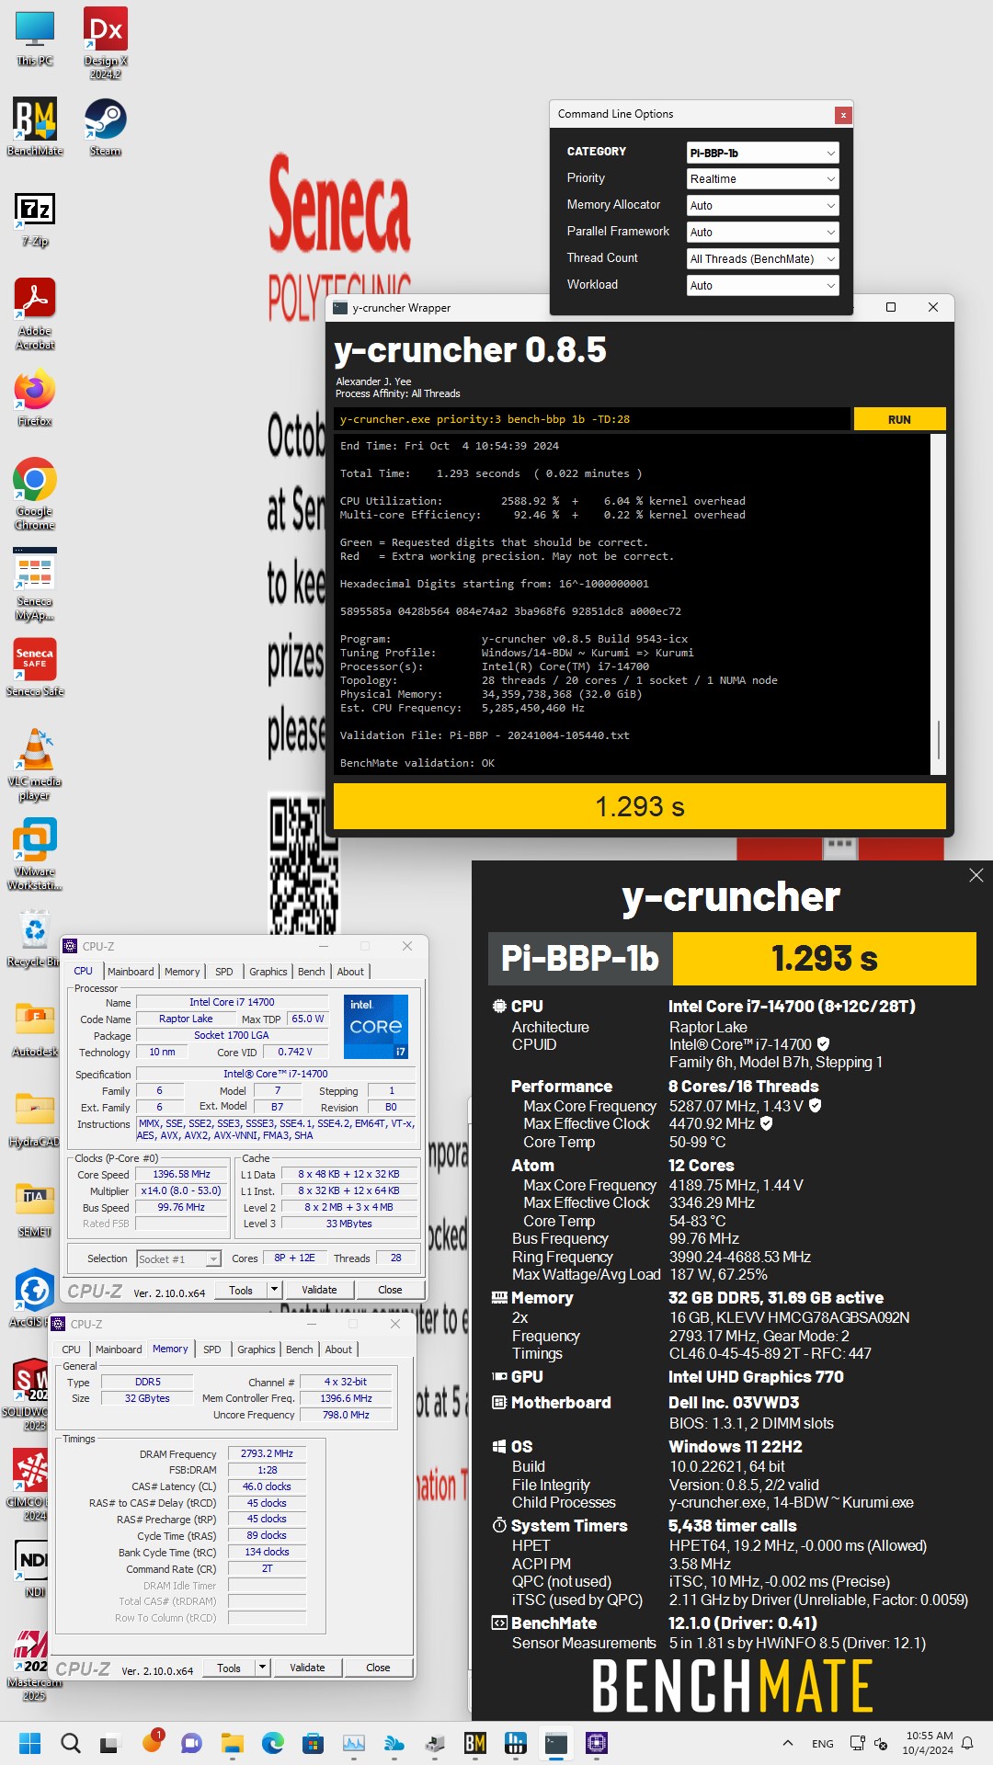Open the Thread Count dropdown
The height and width of the screenshot is (1765, 993).
click(762, 259)
